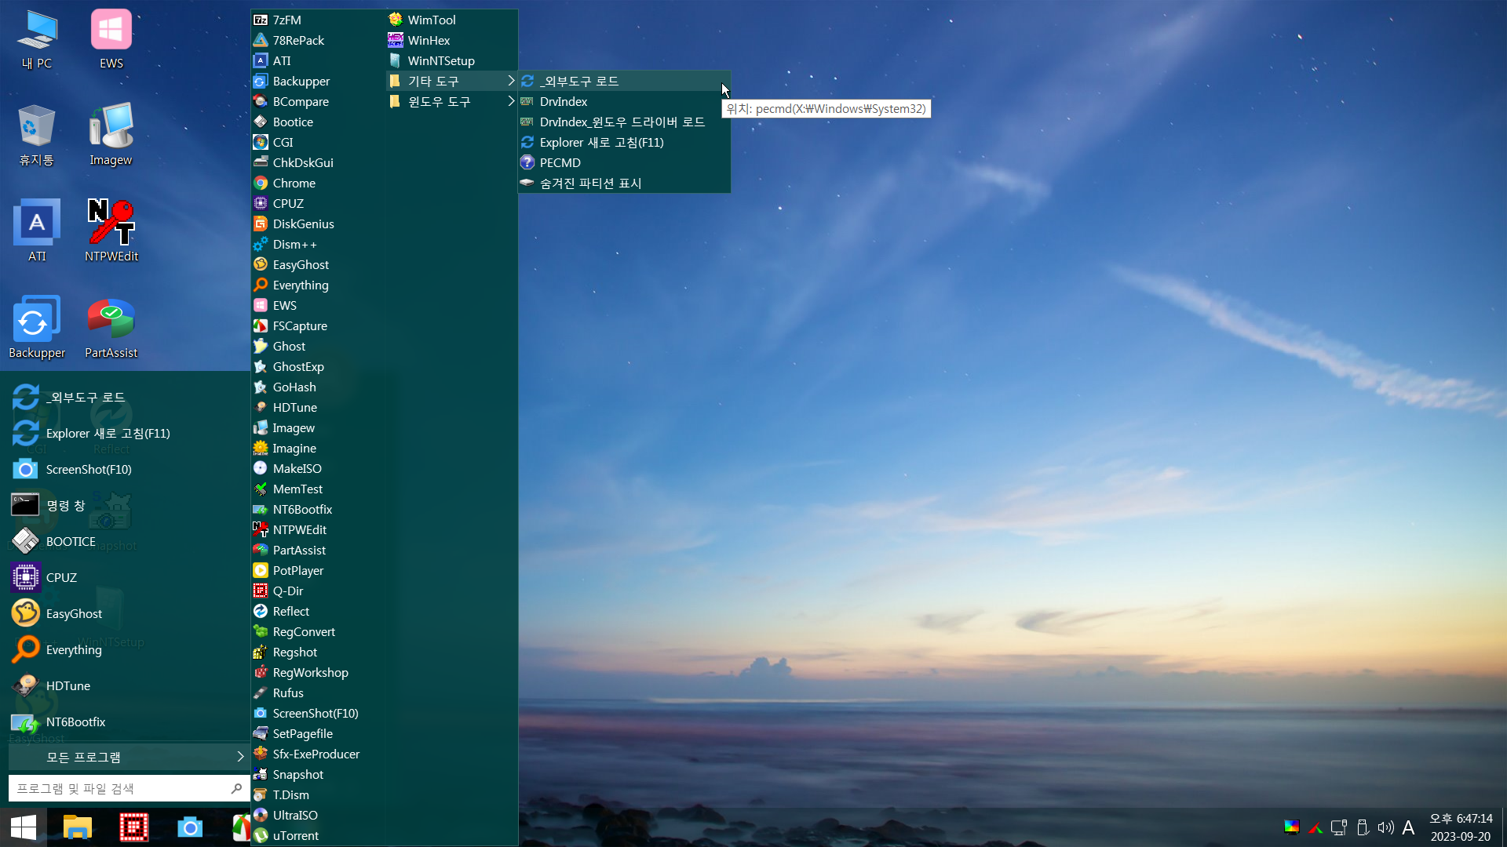This screenshot has height=847, width=1507.
Task: Launch SetPagefile from the programs list
Action: pyautogui.click(x=317, y=733)
